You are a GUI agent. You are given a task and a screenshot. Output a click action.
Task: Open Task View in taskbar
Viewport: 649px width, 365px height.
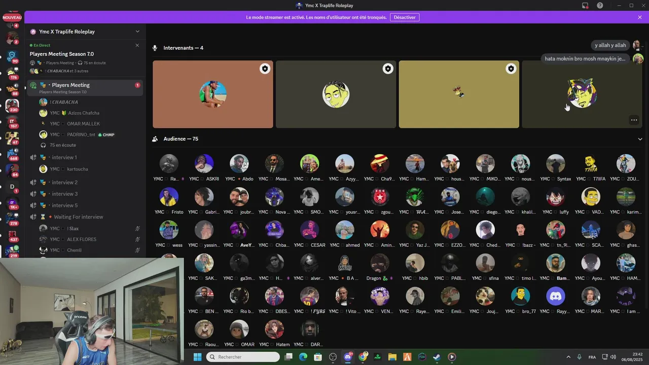coord(289,357)
